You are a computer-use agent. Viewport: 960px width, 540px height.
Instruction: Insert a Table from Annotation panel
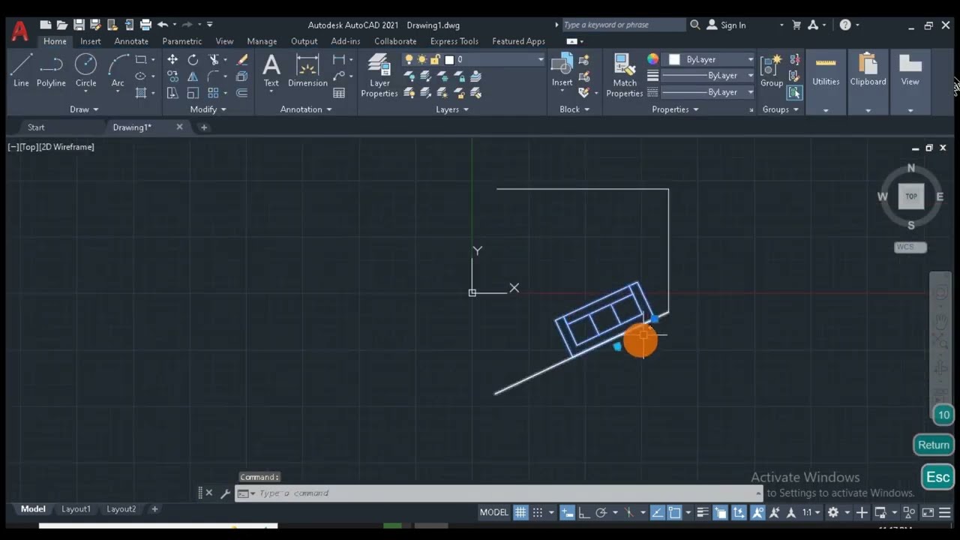pyautogui.click(x=339, y=93)
